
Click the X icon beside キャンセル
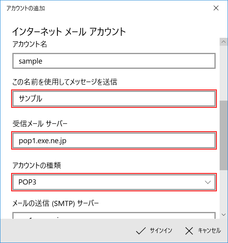(x=189, y=231)
